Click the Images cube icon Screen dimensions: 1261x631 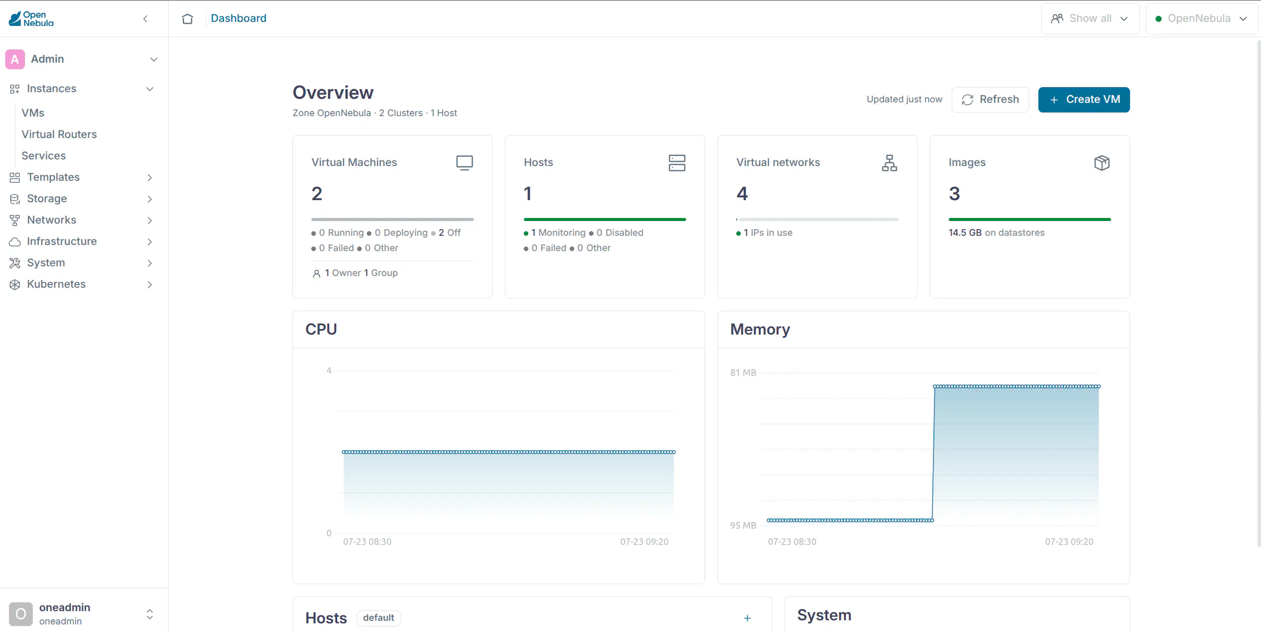(1102, 163)
